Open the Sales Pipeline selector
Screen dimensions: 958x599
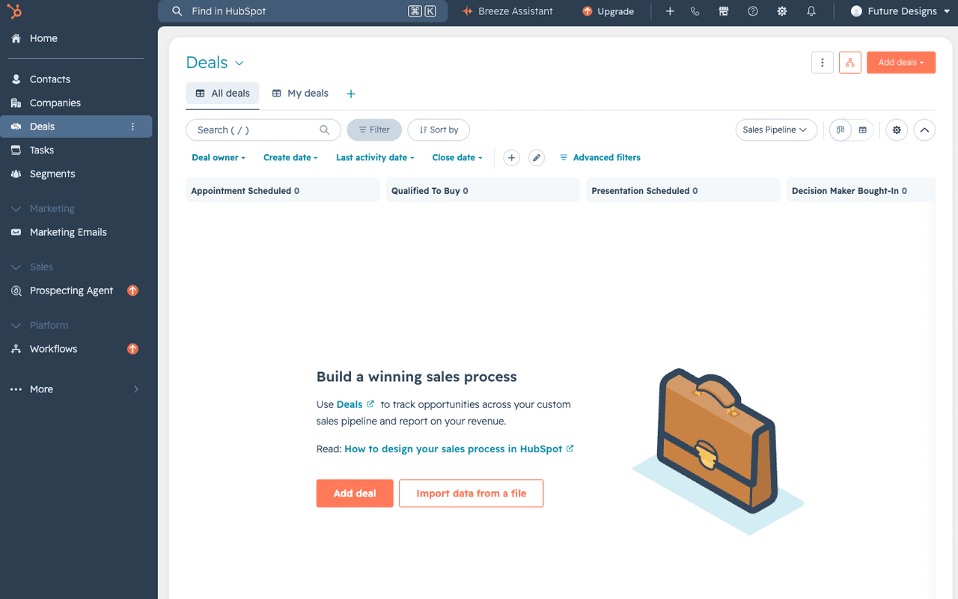776,130
